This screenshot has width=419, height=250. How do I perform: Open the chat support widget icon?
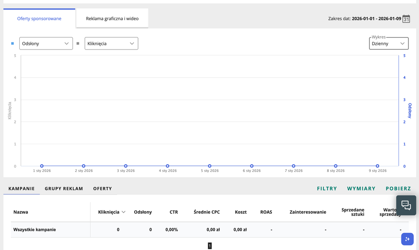pyautogui.click(x=406, y=205)
